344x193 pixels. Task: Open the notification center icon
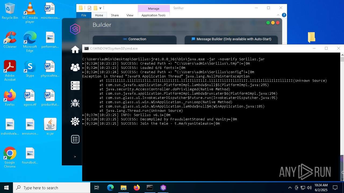click(335, 188)
